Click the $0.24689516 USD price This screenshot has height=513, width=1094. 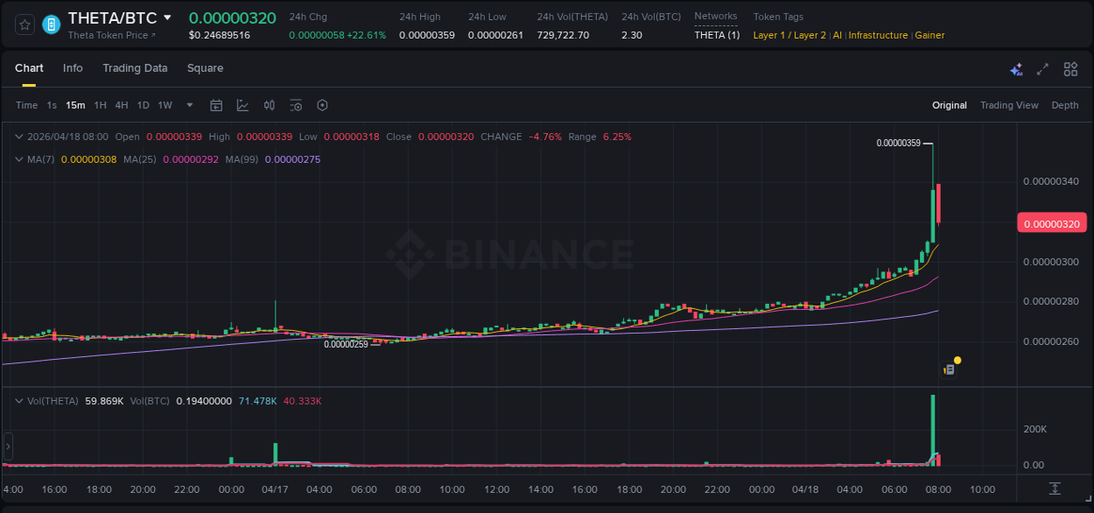click(x=220, y=36)
